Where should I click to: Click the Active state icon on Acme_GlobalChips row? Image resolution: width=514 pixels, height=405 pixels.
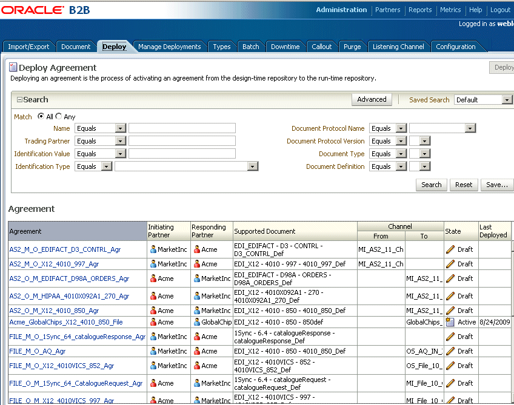pos(450,322)
